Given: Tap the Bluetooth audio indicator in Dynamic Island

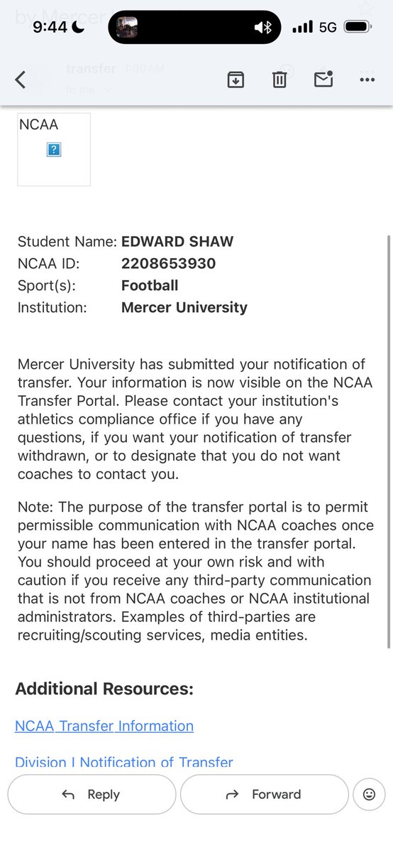Looking at the screenshot, I should (263, 28).
